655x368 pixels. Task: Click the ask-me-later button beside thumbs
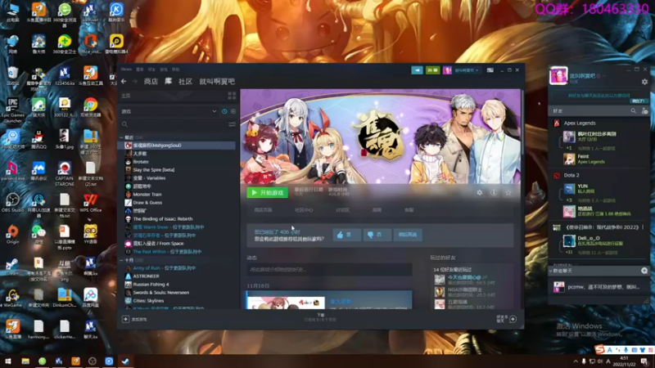click(x=407, y=235)
